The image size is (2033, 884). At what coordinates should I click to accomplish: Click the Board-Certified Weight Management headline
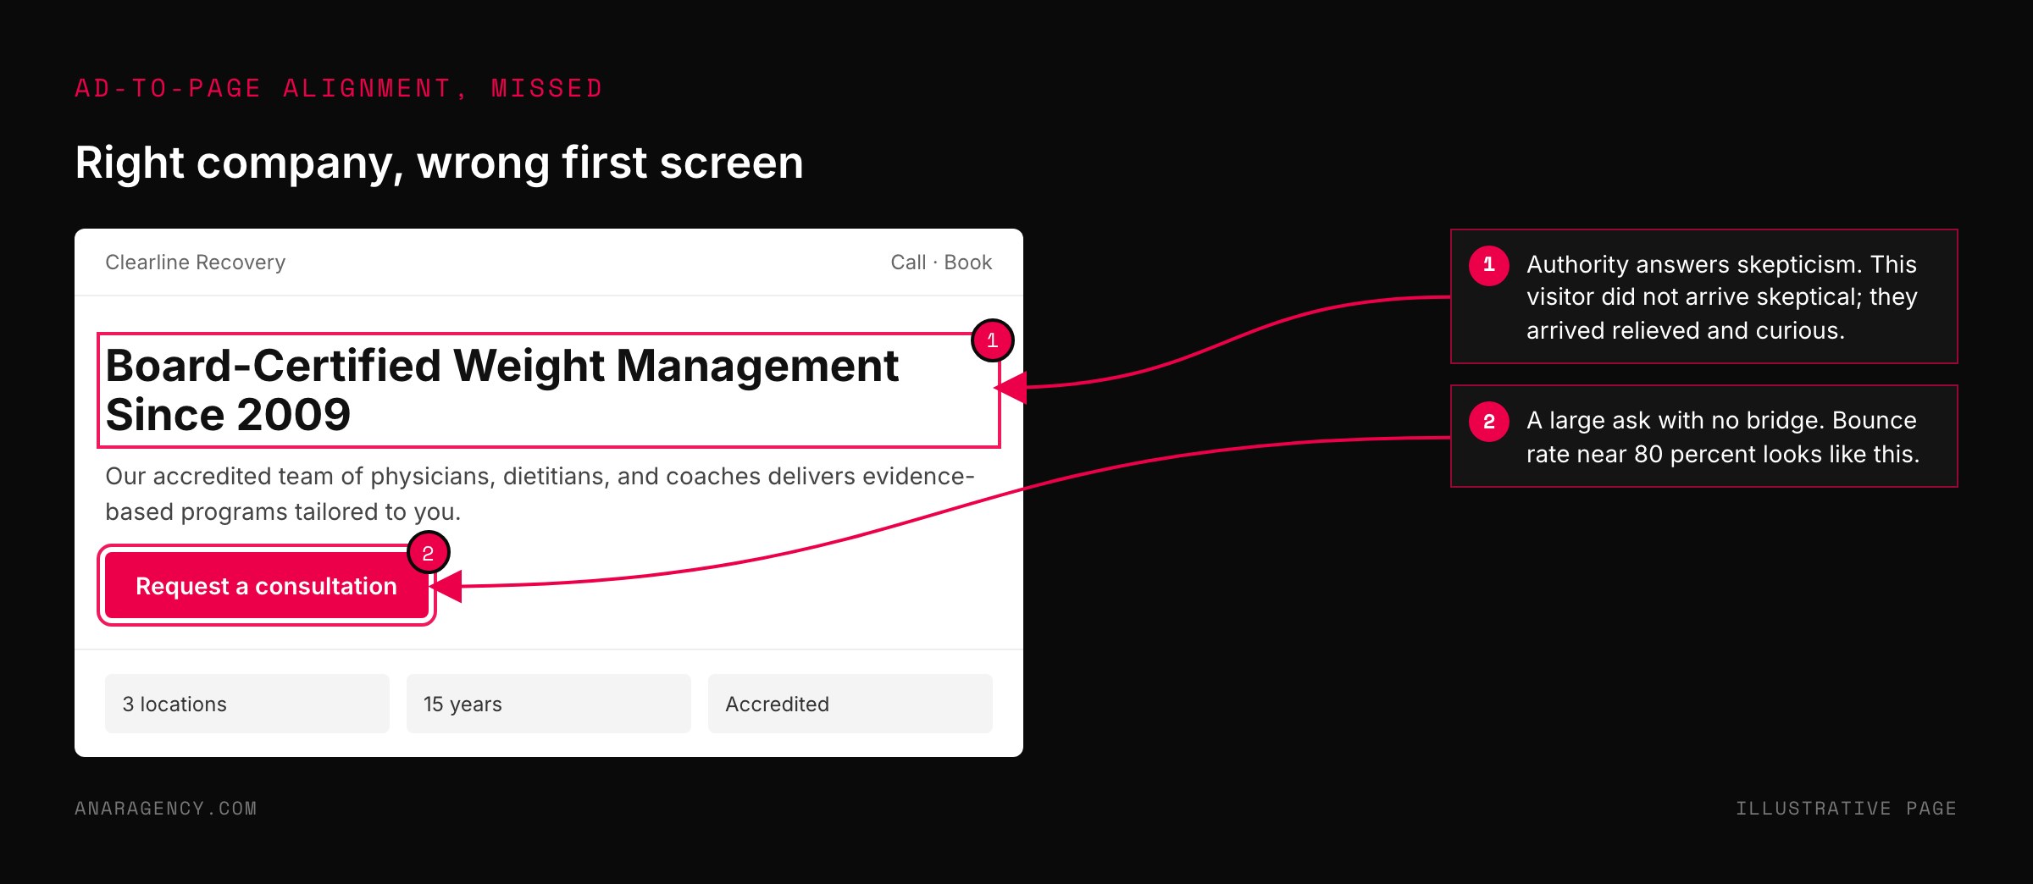(x=501, y=390)
